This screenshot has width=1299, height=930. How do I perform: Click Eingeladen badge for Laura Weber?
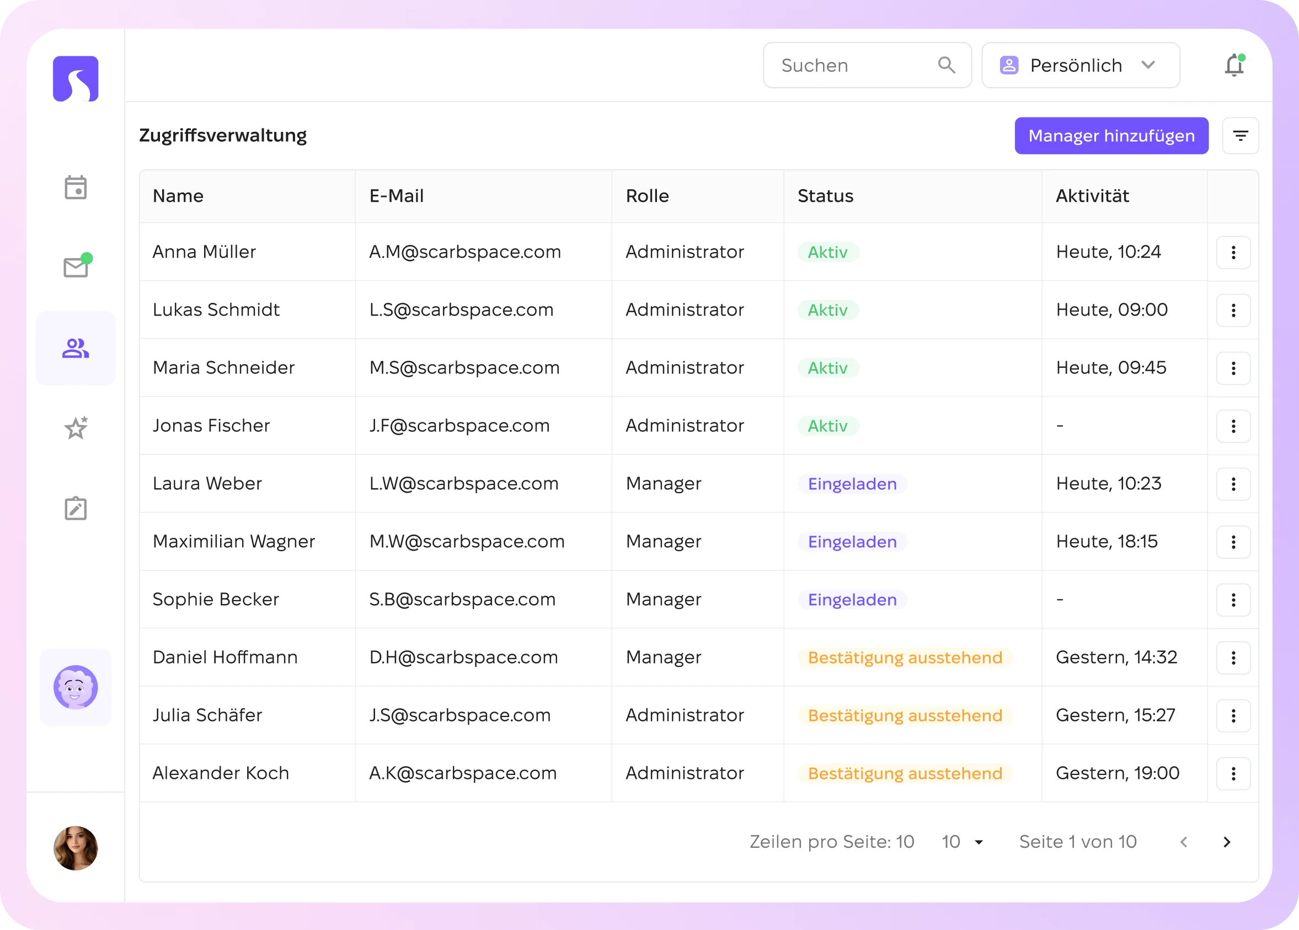tap(852, 484)
